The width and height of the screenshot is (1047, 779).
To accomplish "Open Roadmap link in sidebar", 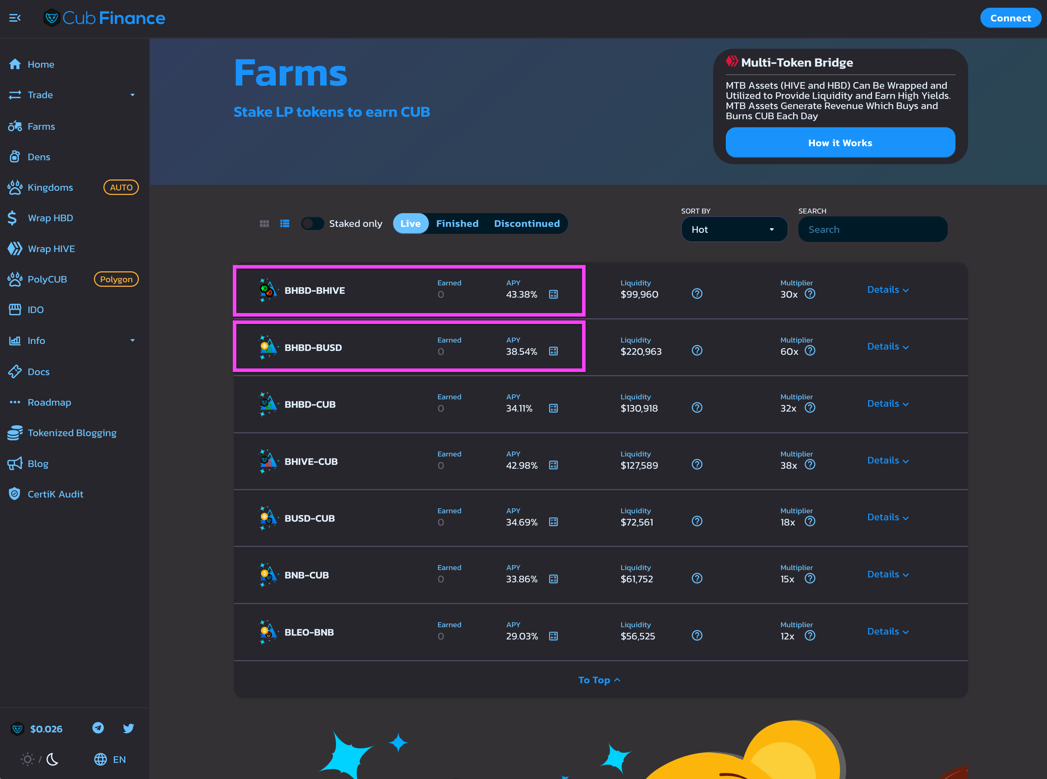I will [74, 402].
